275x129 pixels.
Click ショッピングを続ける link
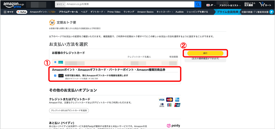pos(197,12)
